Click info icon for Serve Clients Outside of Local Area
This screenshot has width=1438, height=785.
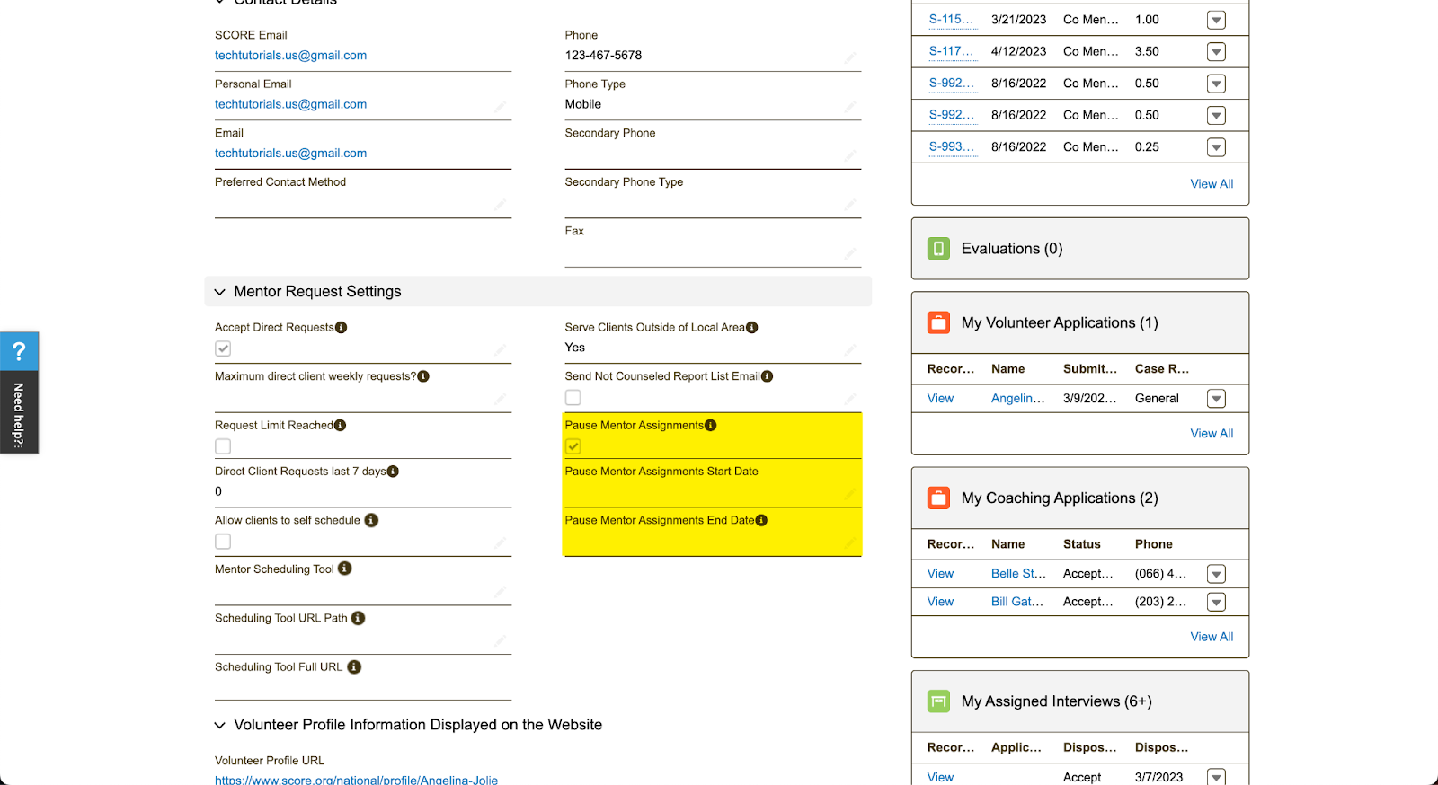[752, 328]
